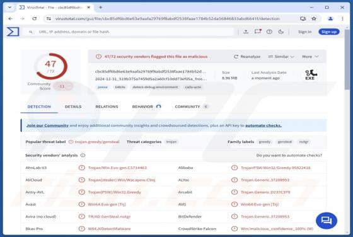Click the Antiy-AVL vendor name
Screen dimensions: 353x237
pos(35,192)
